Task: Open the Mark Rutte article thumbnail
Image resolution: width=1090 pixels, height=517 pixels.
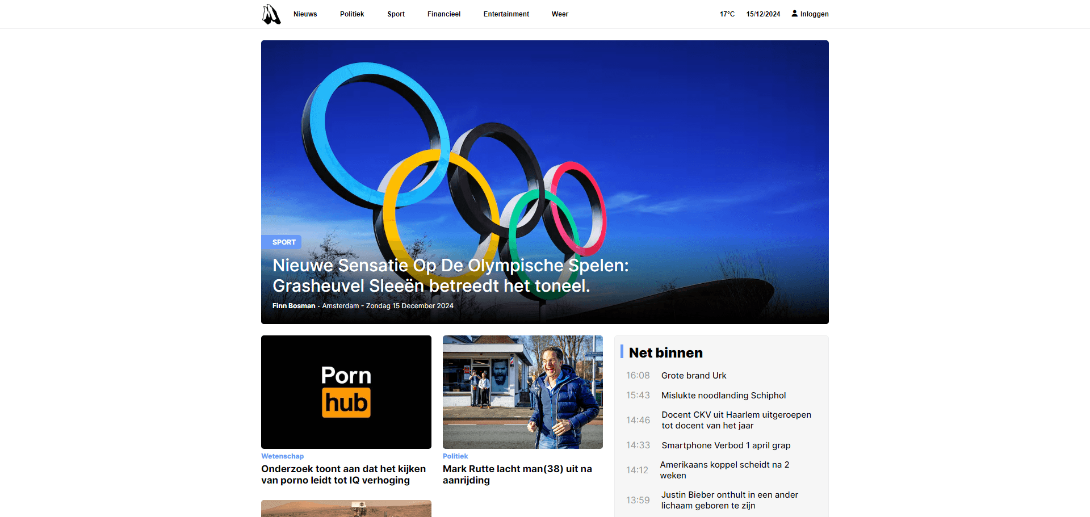Action: point(522,392)
